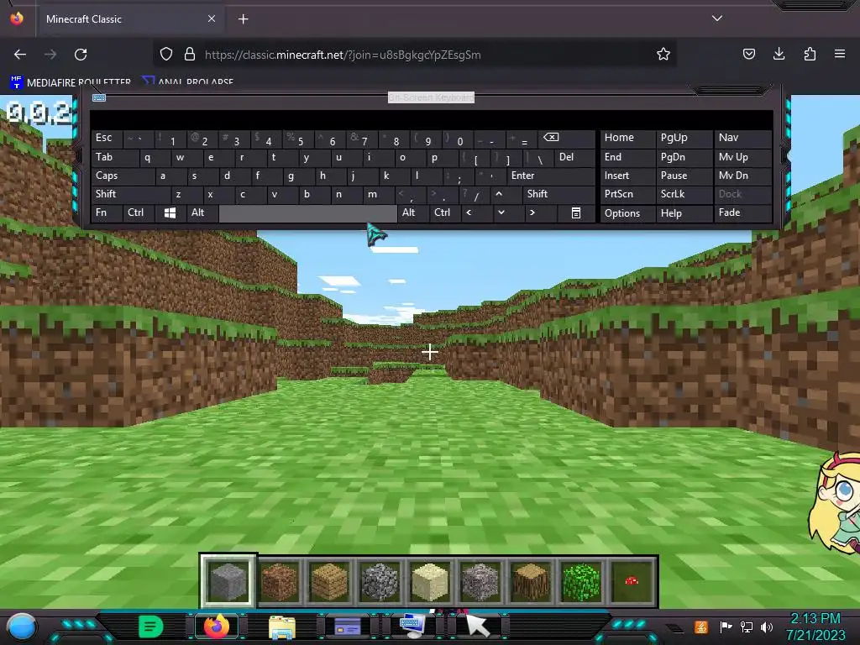Click the Windows logo key on keyboard

click(x=170, y=212)
